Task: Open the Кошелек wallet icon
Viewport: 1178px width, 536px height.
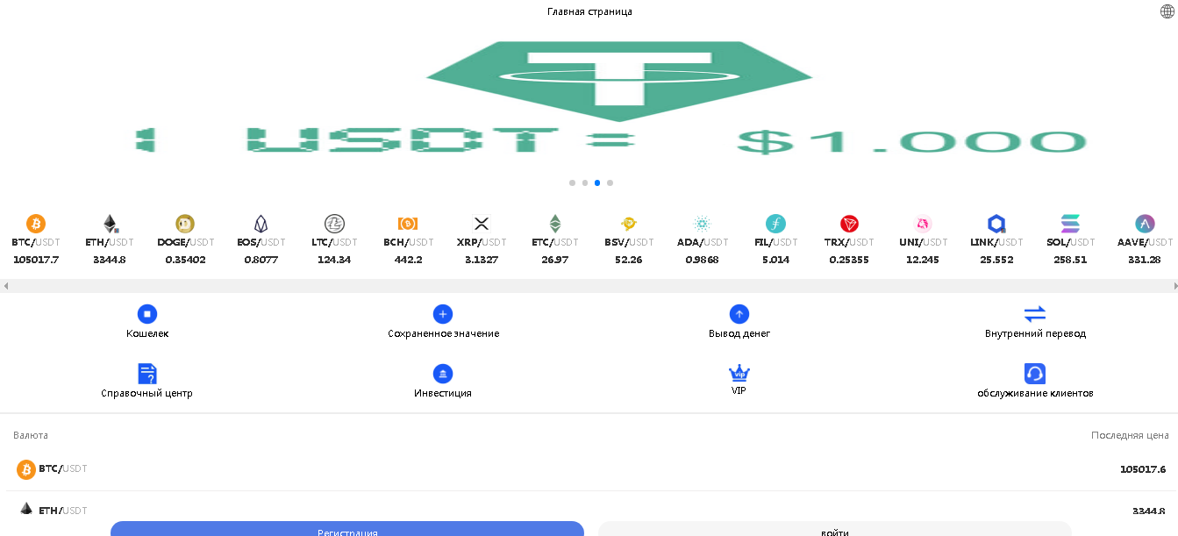Action: [x=147, y=314]
